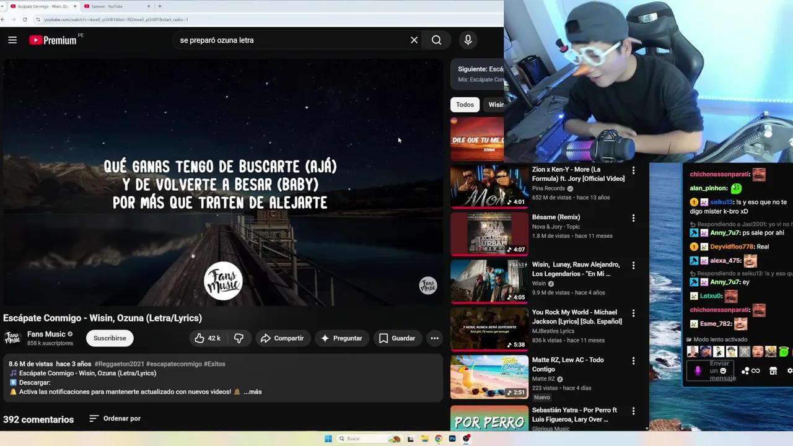Open OBS Studio from taskbar
This screenshot has width=793, height=446.
point(466,439)
